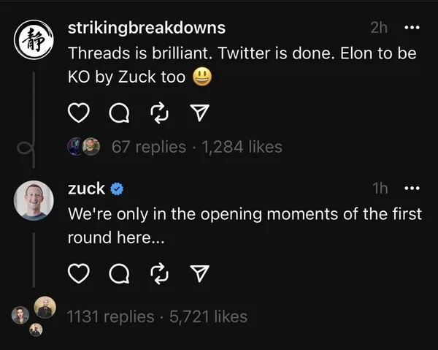
Task: Like zuck's reply with heart icon
Action: [78, 274]
